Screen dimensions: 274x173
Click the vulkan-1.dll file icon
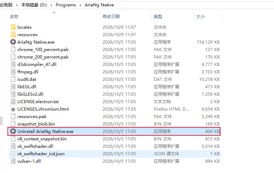[13, 161]
